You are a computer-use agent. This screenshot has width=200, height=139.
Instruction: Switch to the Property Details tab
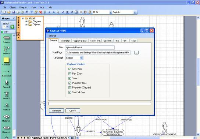tap(80, 41)
